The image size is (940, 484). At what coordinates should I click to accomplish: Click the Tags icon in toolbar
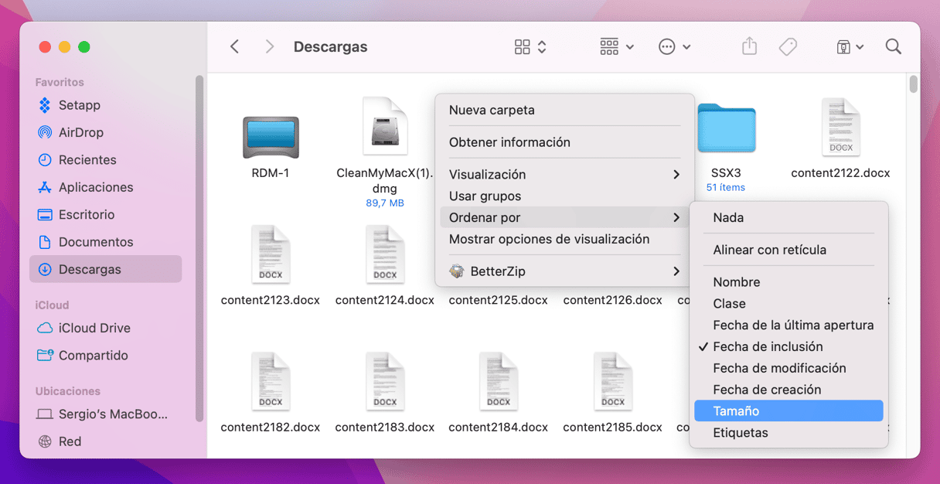[x=788, y=47]
